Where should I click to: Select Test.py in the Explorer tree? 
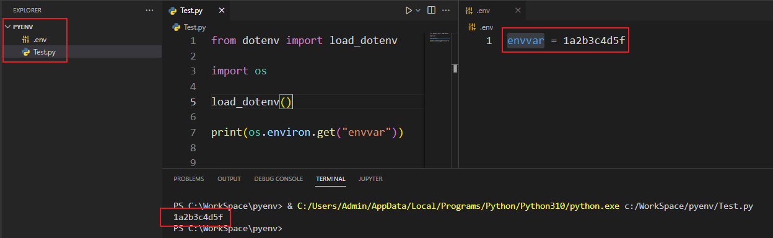click(x=44, y=52)
